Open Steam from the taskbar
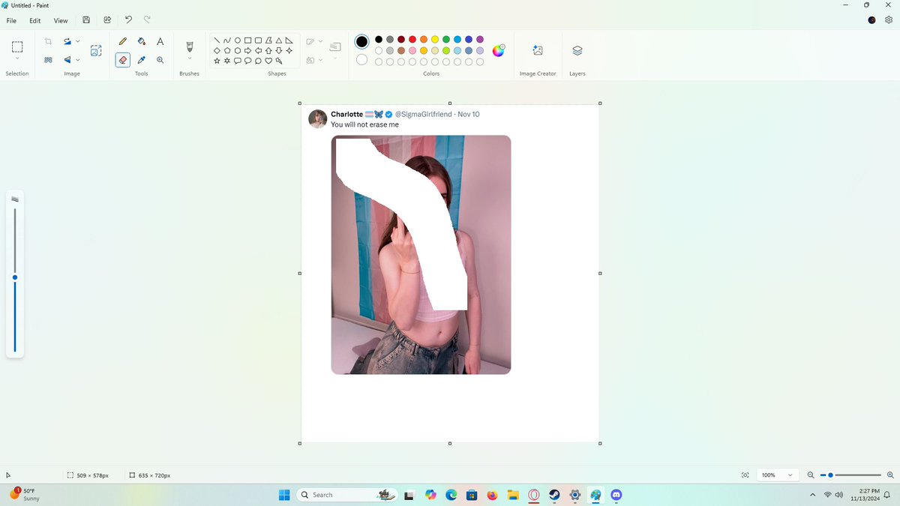 [x=554, y=495]
